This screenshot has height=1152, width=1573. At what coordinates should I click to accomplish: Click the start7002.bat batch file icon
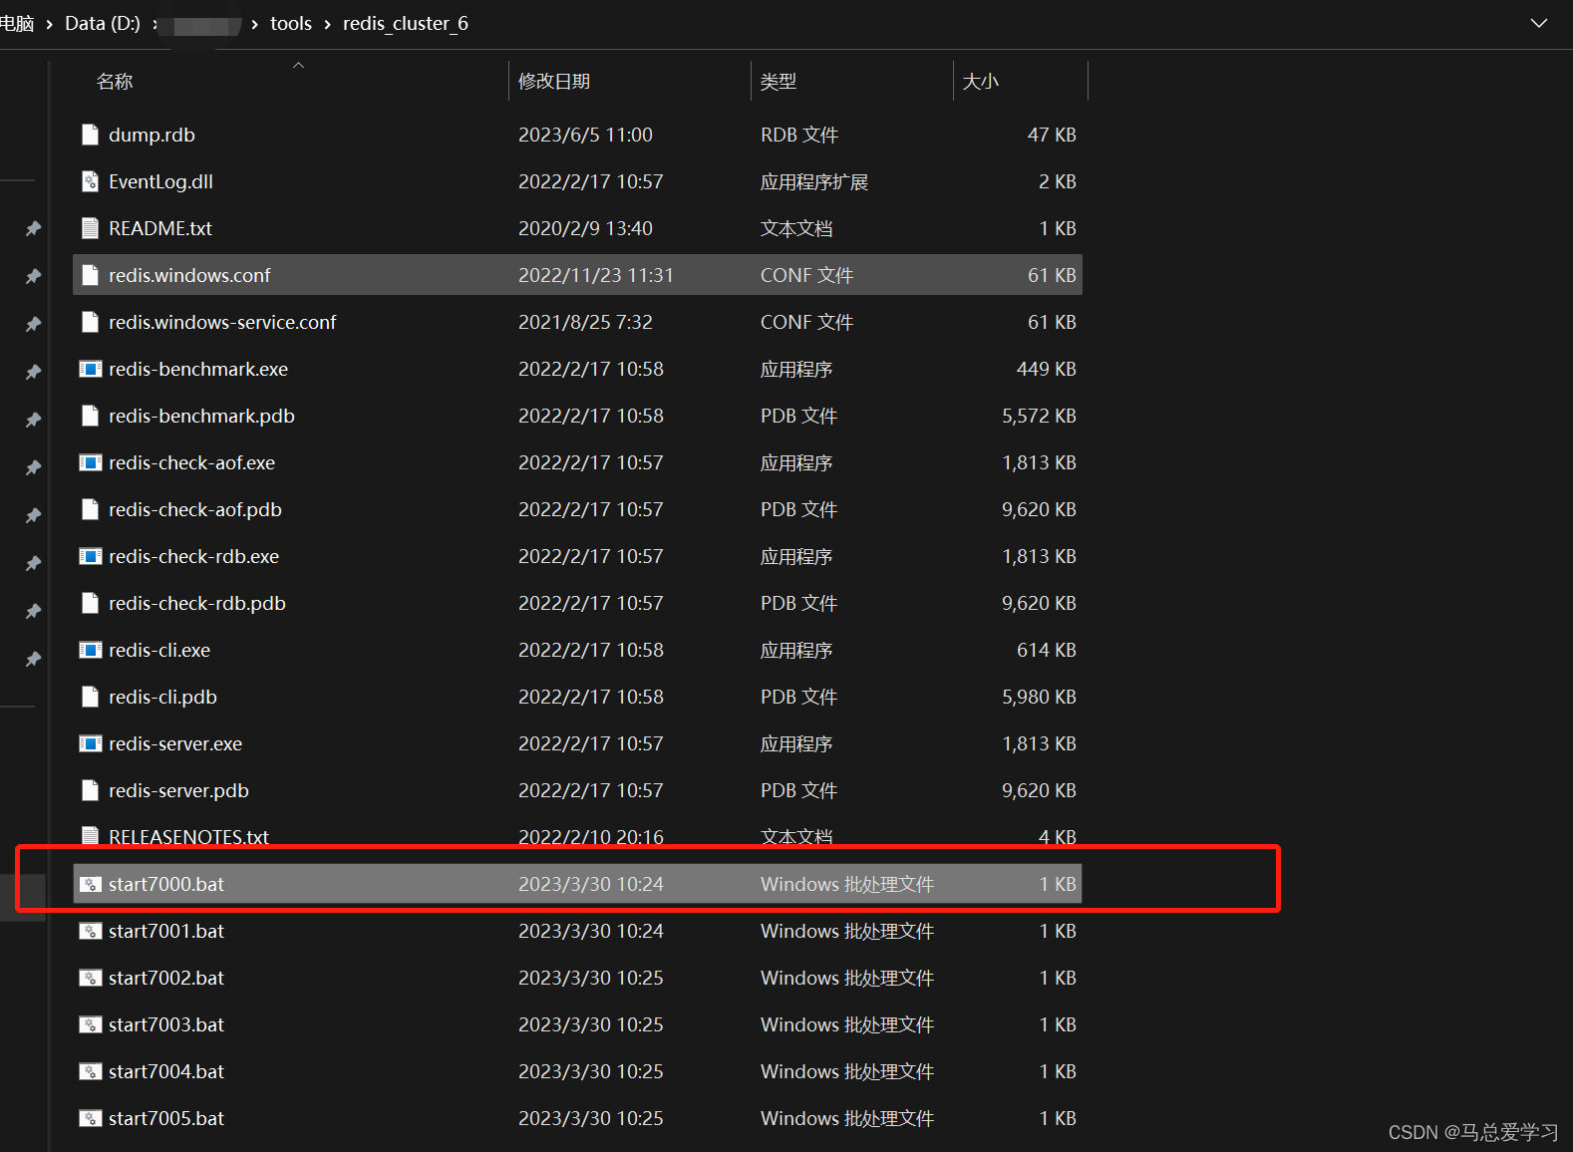click(x=90, y=978)
